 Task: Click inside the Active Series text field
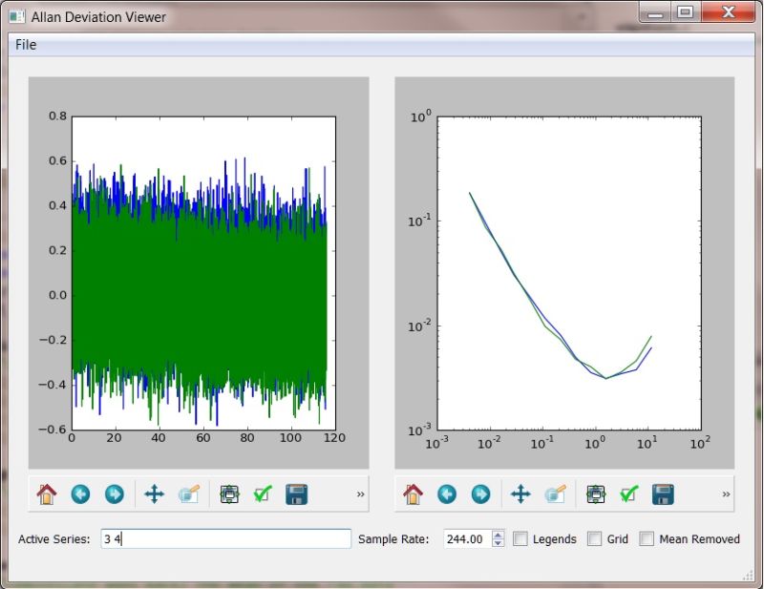click(224, 538)
